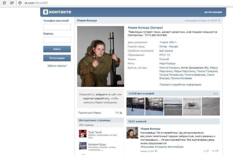This screenshot has width=233, height=155.
Task: Click the "Забыли пароль?" link
Action: point(57,66)
